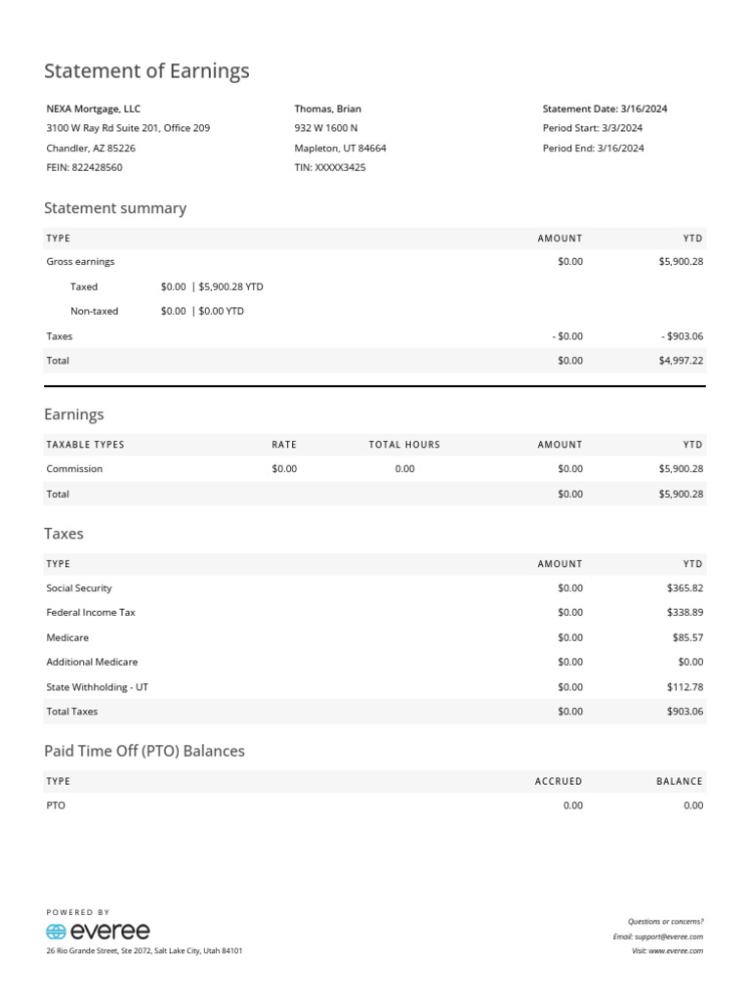Click the Taxed earnings row value
750x1001 pixels.
point(212,286)
